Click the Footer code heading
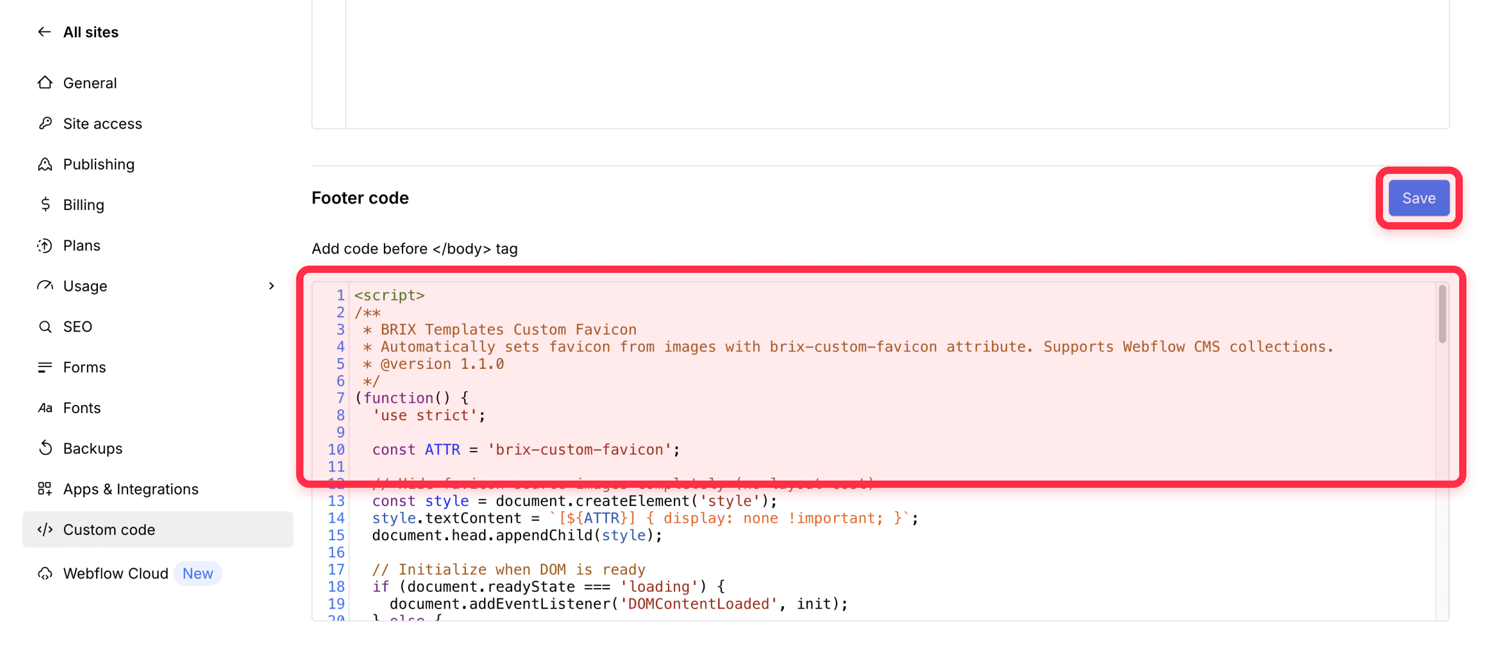 (360, 198)
